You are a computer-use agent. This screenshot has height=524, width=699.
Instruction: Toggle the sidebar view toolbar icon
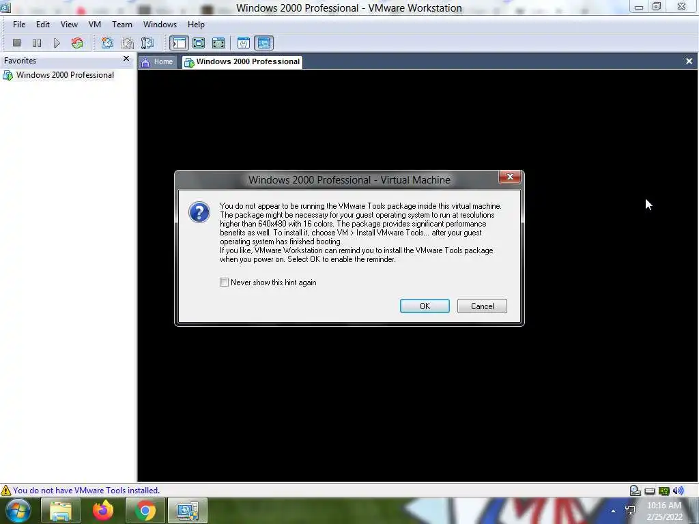(x=180, y=43)
